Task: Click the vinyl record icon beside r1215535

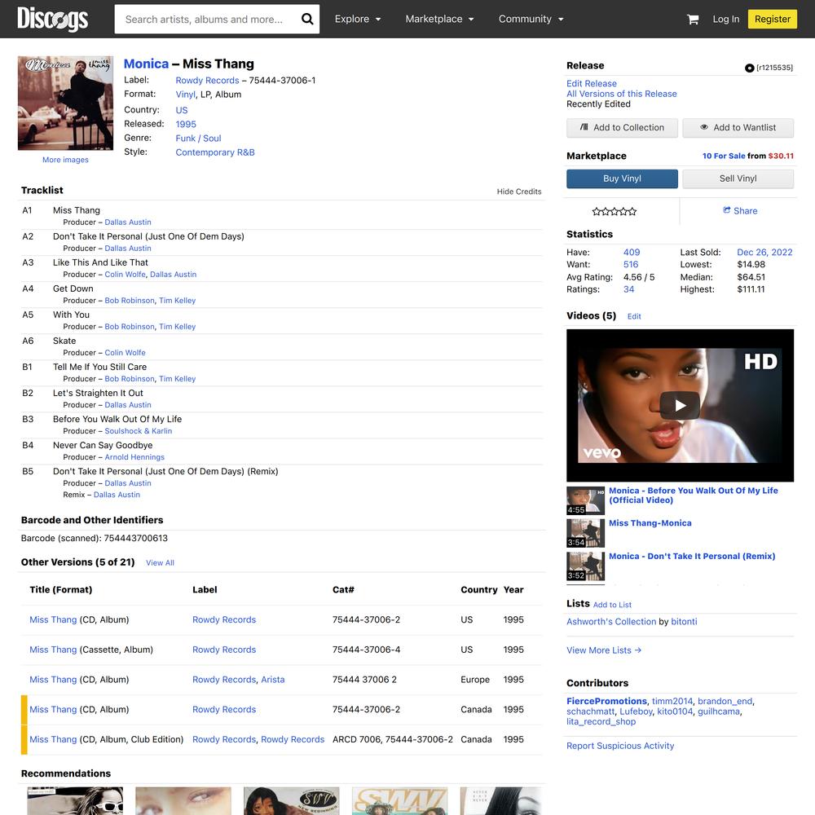Action: coord(749,68)
